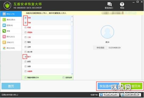
Task: Open the Others (其它) colorful icon
Action: point(4,48)
